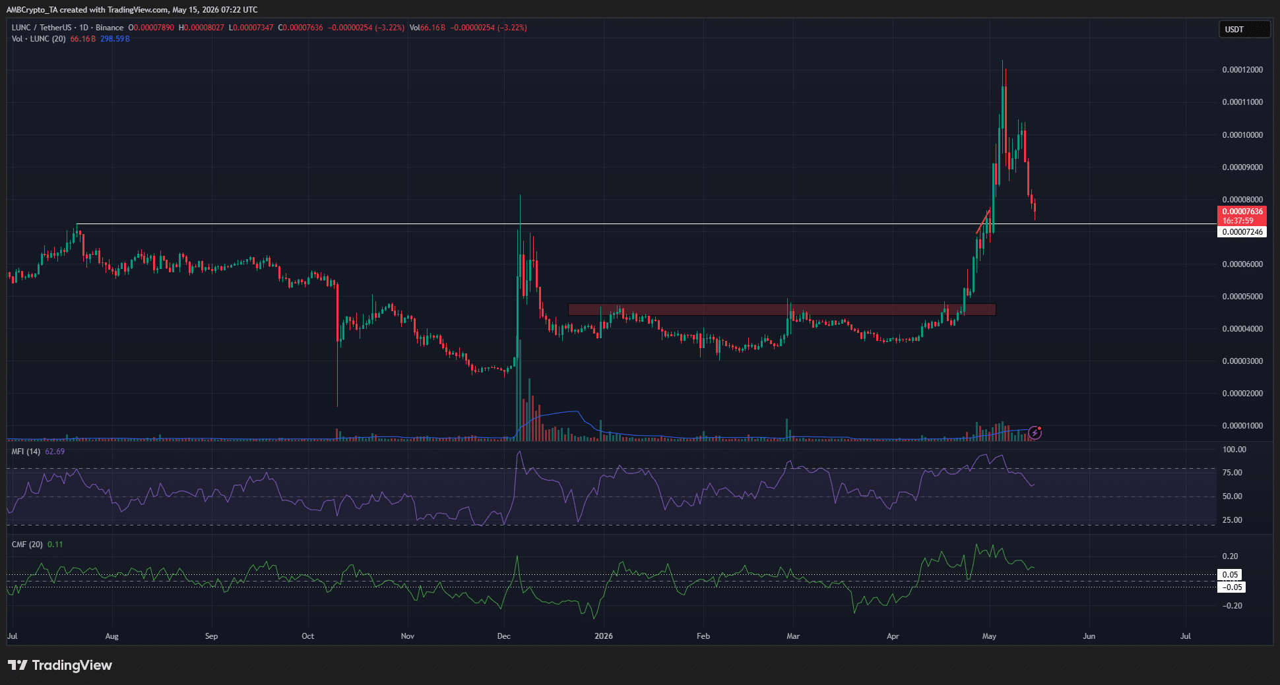Click the Nov label on time axis
The image size is (1280, 685).
click(x=408, y=636)
